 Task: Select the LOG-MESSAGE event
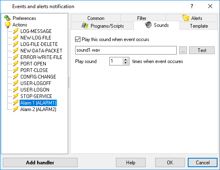pos(36,31)
